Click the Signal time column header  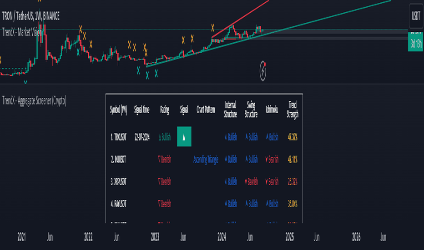click(141, 110)
